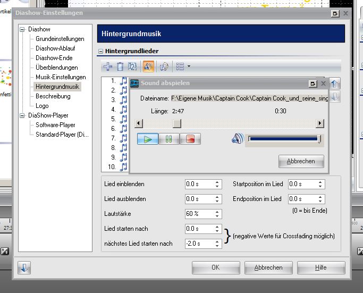Click the delete song trash icon
The height and width of the screenshot is (293, 363).
pyautogui.click(x=120, y=66)
